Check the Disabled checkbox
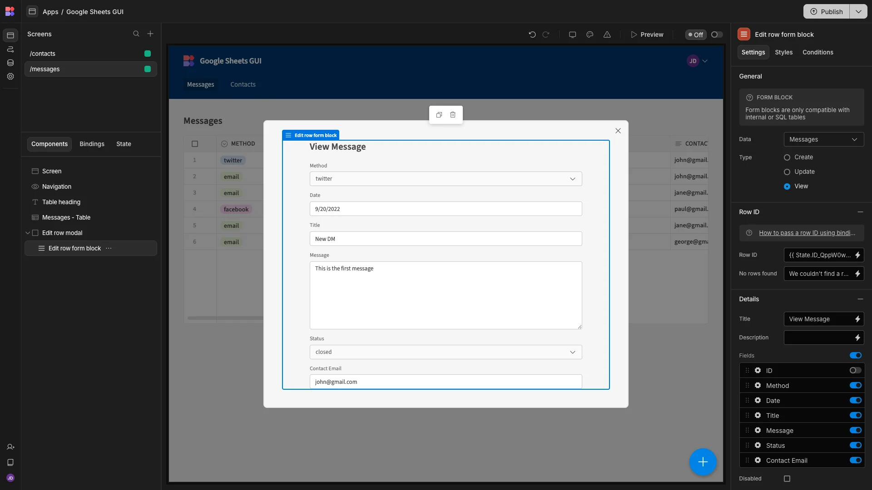 787,479
